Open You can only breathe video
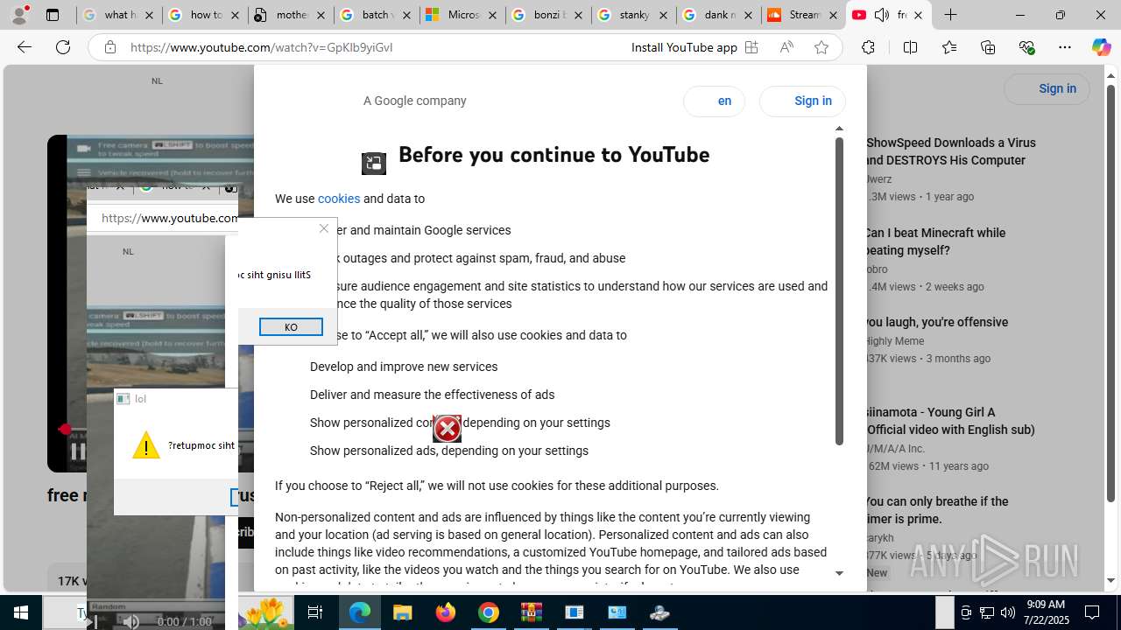 (936, 510)
